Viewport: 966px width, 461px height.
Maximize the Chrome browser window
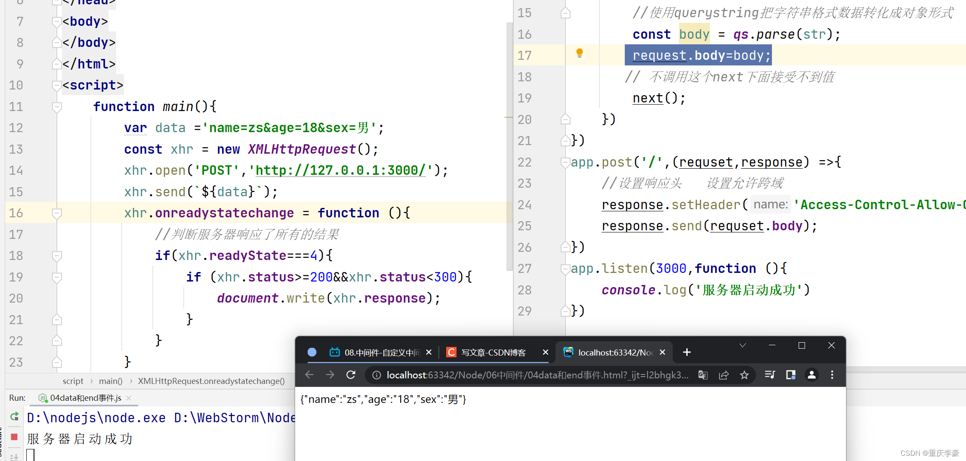click(802, 345)
